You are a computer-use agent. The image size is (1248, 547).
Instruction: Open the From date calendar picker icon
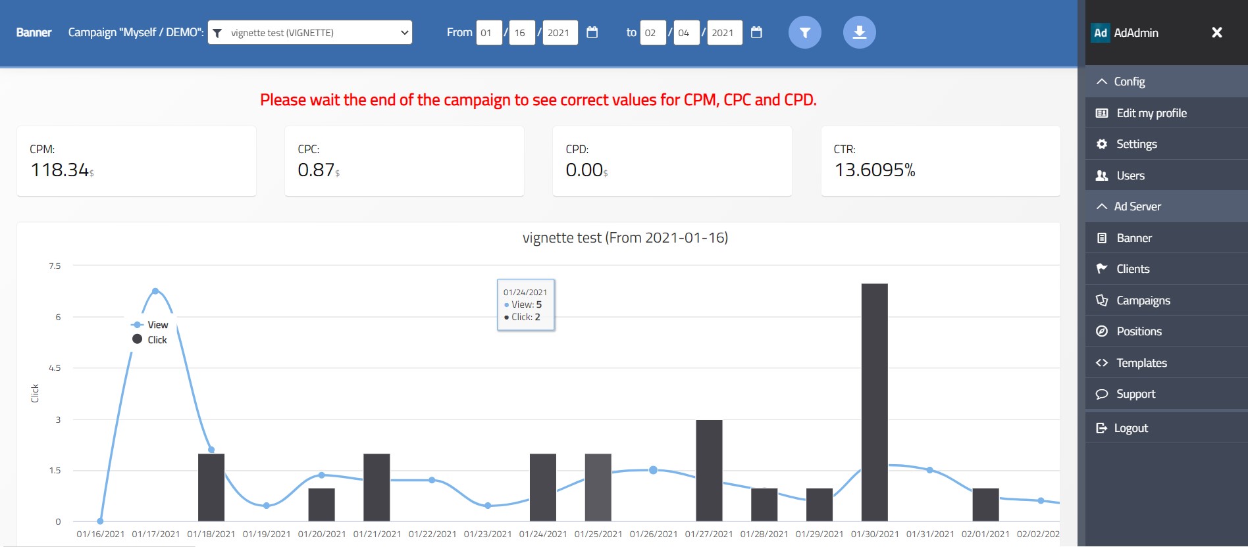(592, 32)
